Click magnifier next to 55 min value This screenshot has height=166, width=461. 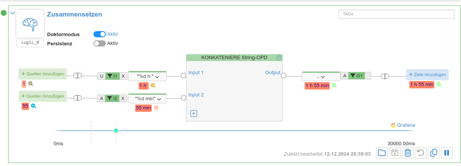(x=156, y=108)
